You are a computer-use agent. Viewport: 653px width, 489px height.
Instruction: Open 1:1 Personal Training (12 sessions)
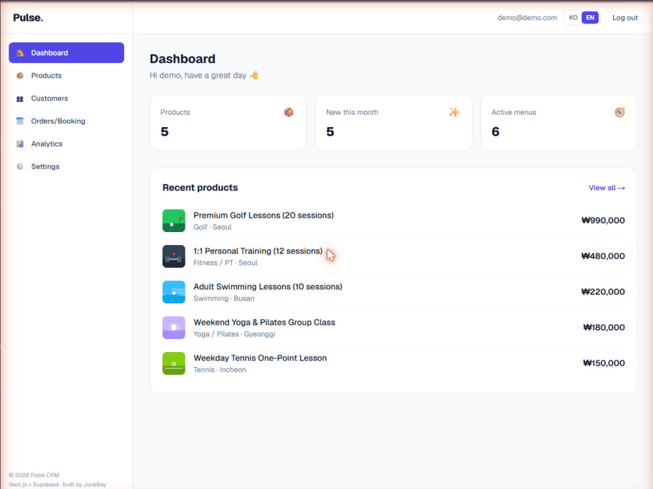258,251
